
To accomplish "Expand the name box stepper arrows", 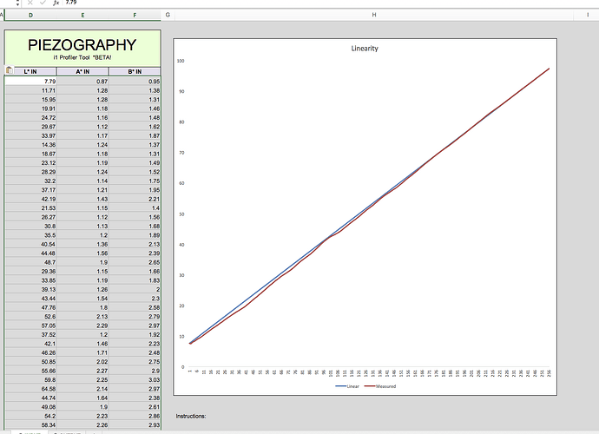I will 17,3.
